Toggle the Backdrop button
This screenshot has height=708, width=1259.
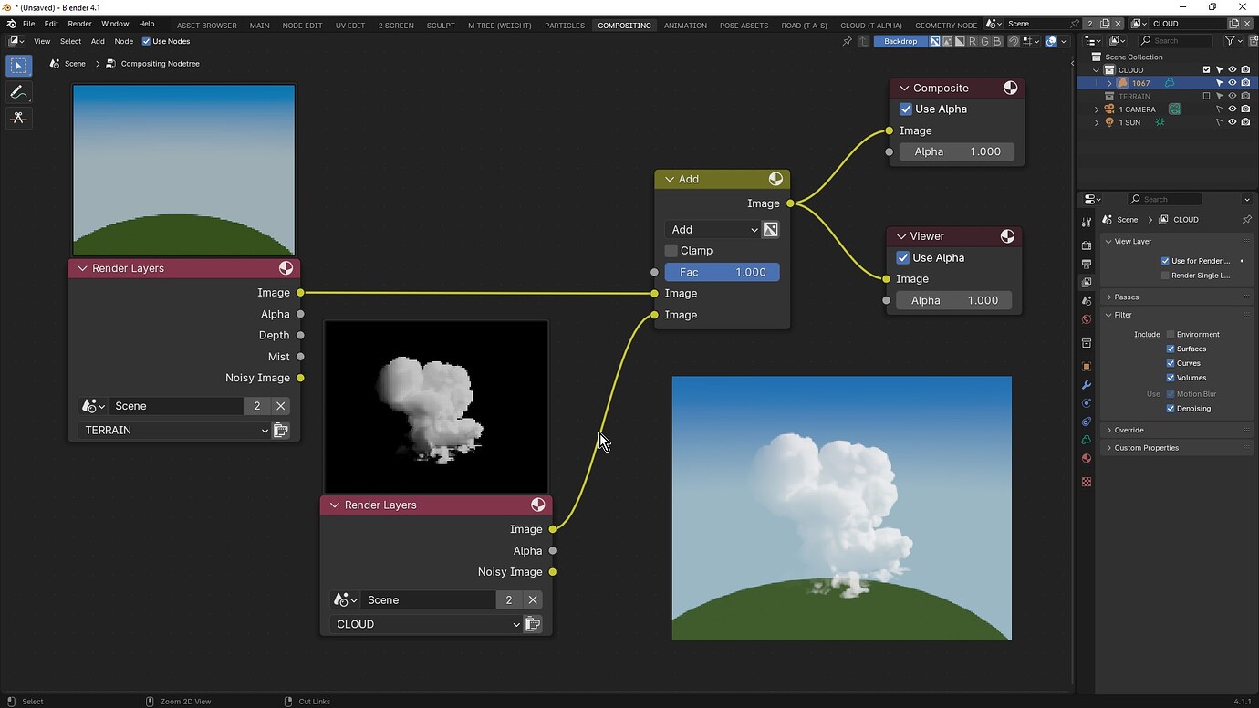[x=900, y=41]
